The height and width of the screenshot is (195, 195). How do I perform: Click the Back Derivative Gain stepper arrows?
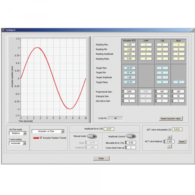coord(172,101)
